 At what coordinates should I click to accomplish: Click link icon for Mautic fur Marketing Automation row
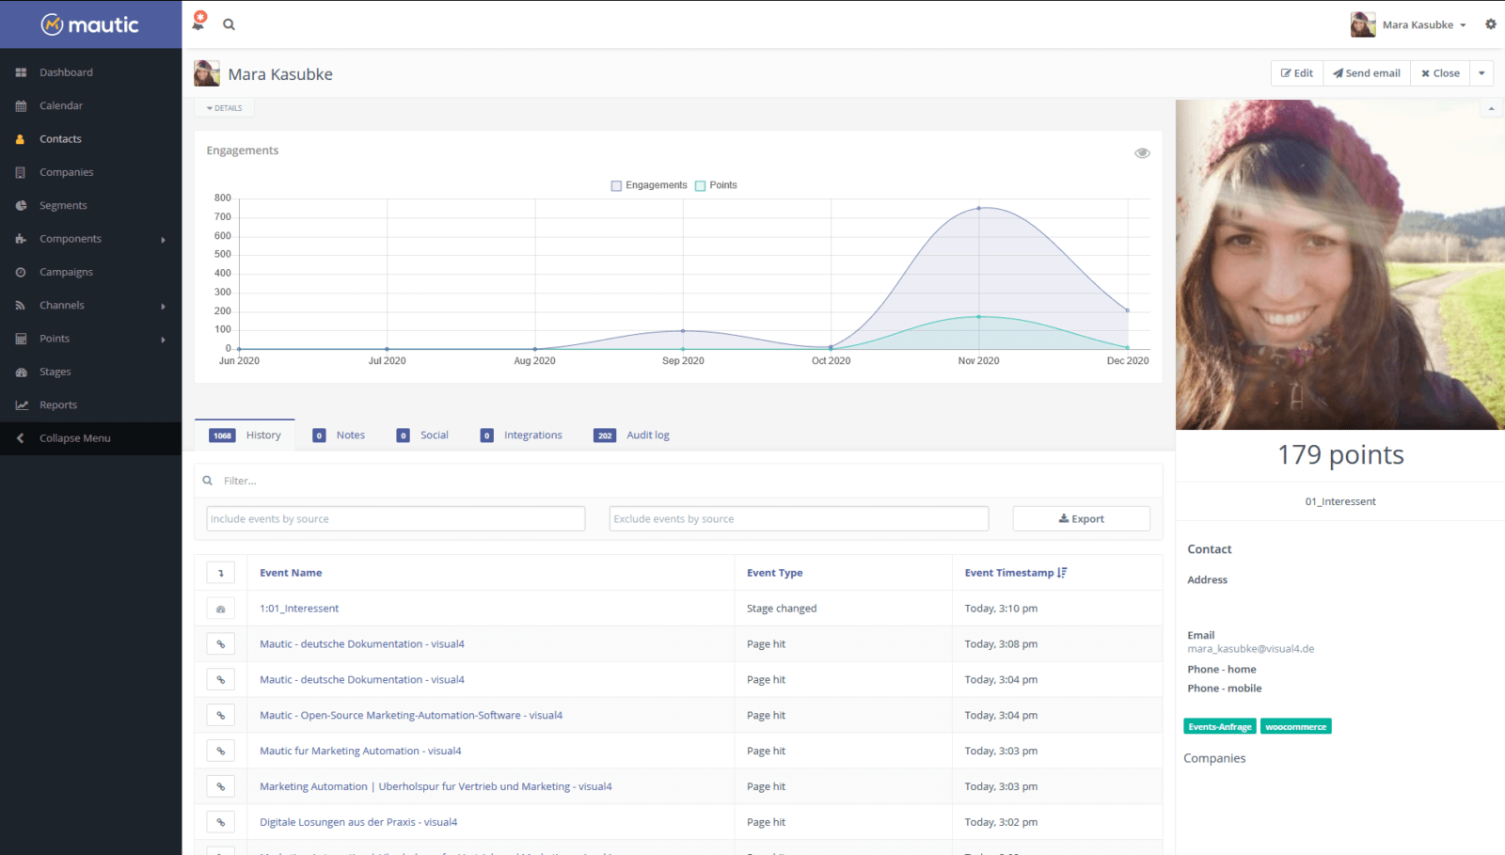pyautogui.click(x=221, y=752)
